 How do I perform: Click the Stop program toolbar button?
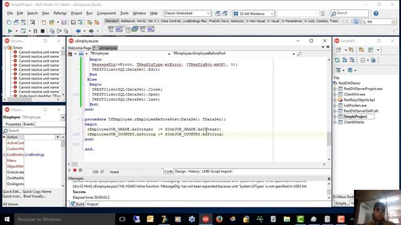[x=43, y=31]
